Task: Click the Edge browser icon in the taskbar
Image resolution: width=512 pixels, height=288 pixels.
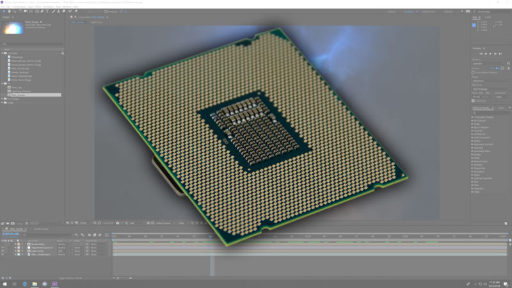Action: tap(26, 283)
